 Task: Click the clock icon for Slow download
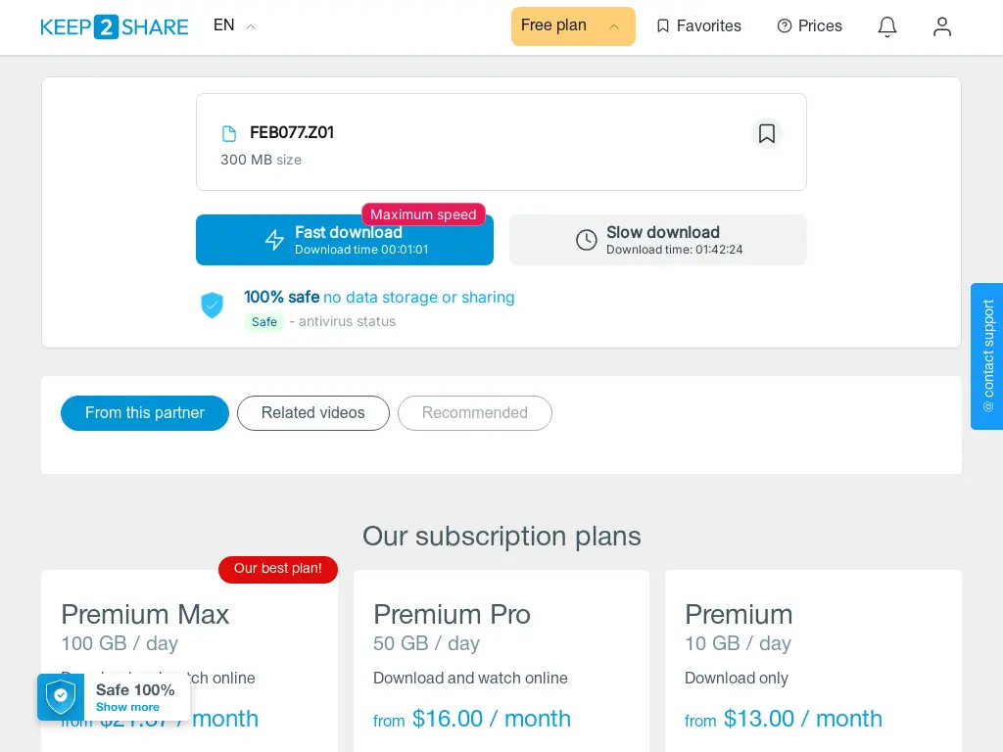coord(586,240)
